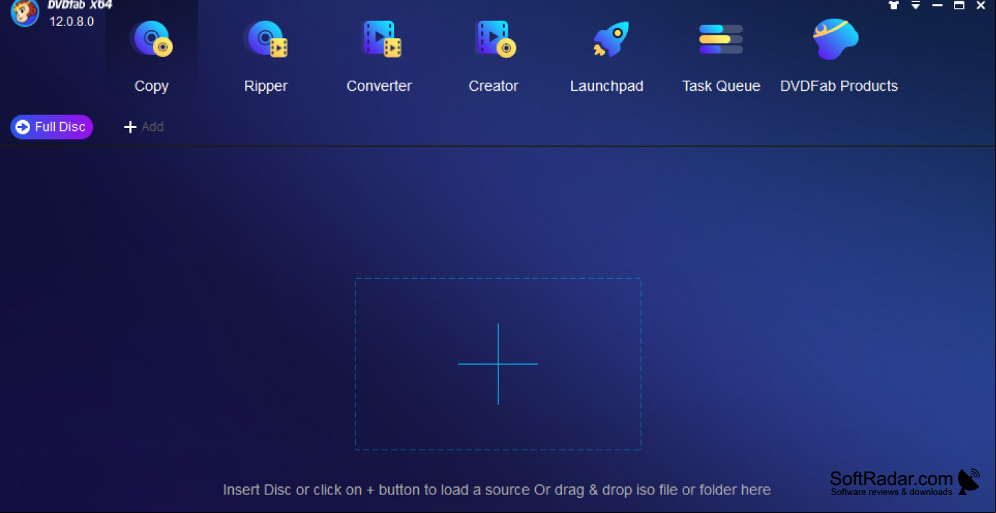Minimize the DVDFab window
The height and width of the screenshot is (513, 996).
(x=937, y=5)
